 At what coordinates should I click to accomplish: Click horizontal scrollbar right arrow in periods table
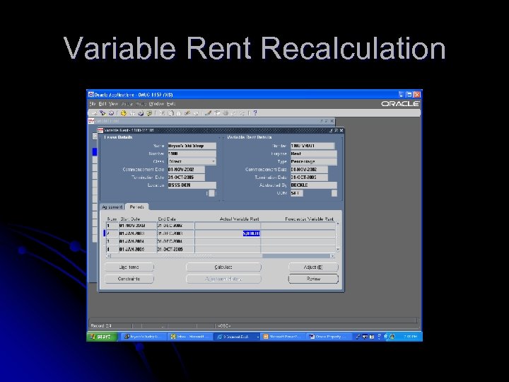(x=332, y=256)
